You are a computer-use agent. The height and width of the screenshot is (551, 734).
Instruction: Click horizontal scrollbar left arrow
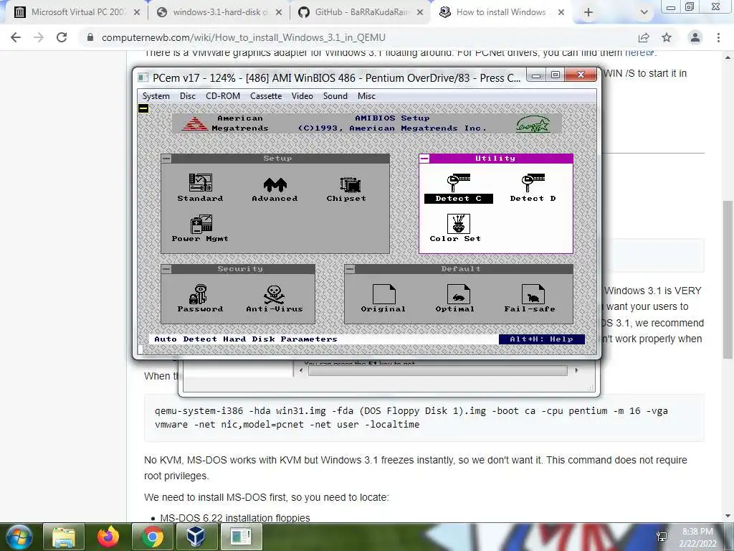point(301,370)
